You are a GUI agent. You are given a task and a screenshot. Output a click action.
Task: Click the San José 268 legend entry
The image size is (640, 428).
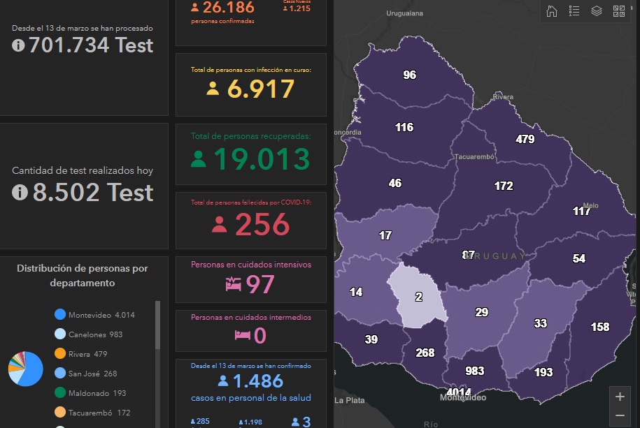click(92, 374)
